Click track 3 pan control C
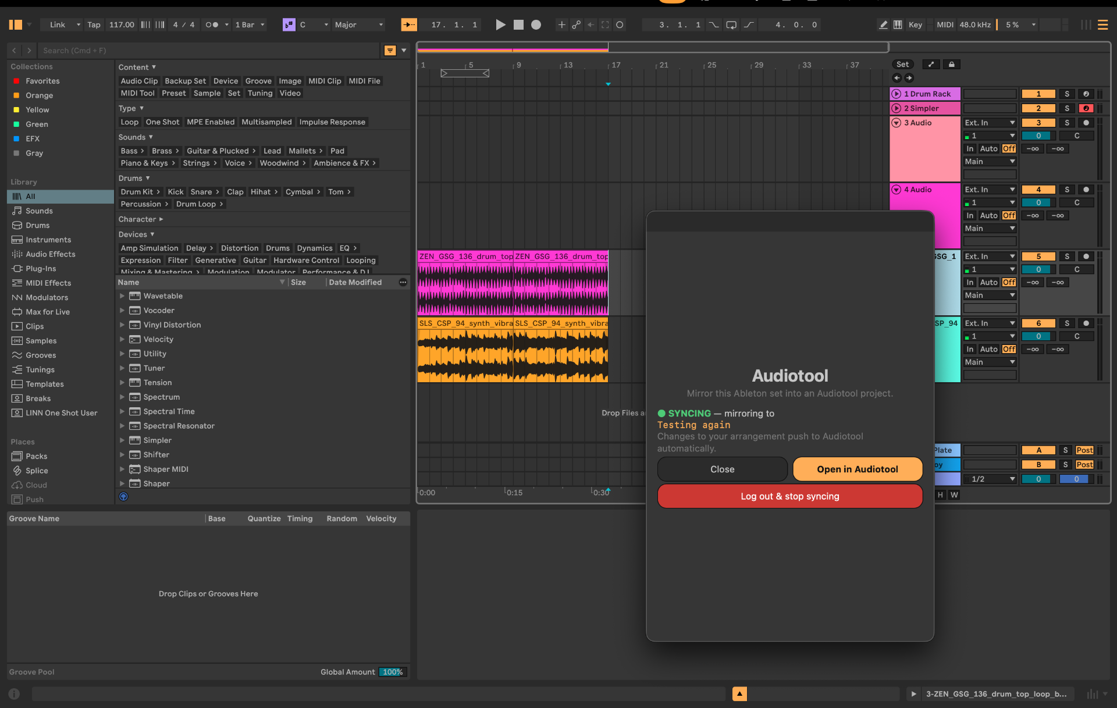The image size is (1117, 708). [1076, 136]
